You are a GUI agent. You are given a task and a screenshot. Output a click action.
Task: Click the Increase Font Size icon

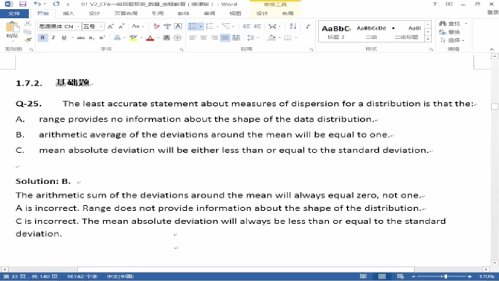click(x=111, y=26)
